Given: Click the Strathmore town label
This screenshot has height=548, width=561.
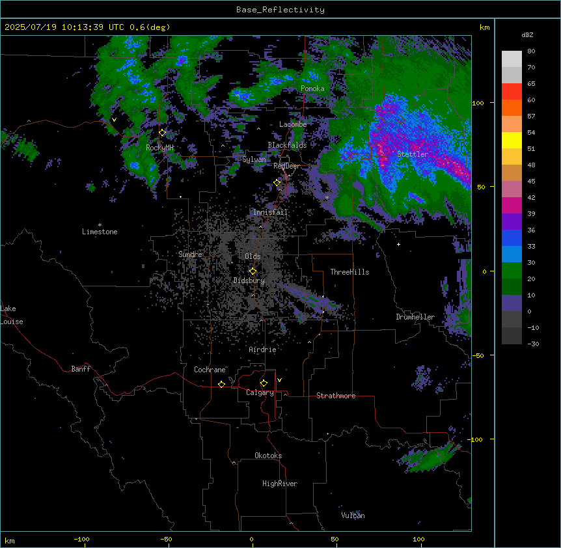Looking at the screenshot, I should point(336,396).
